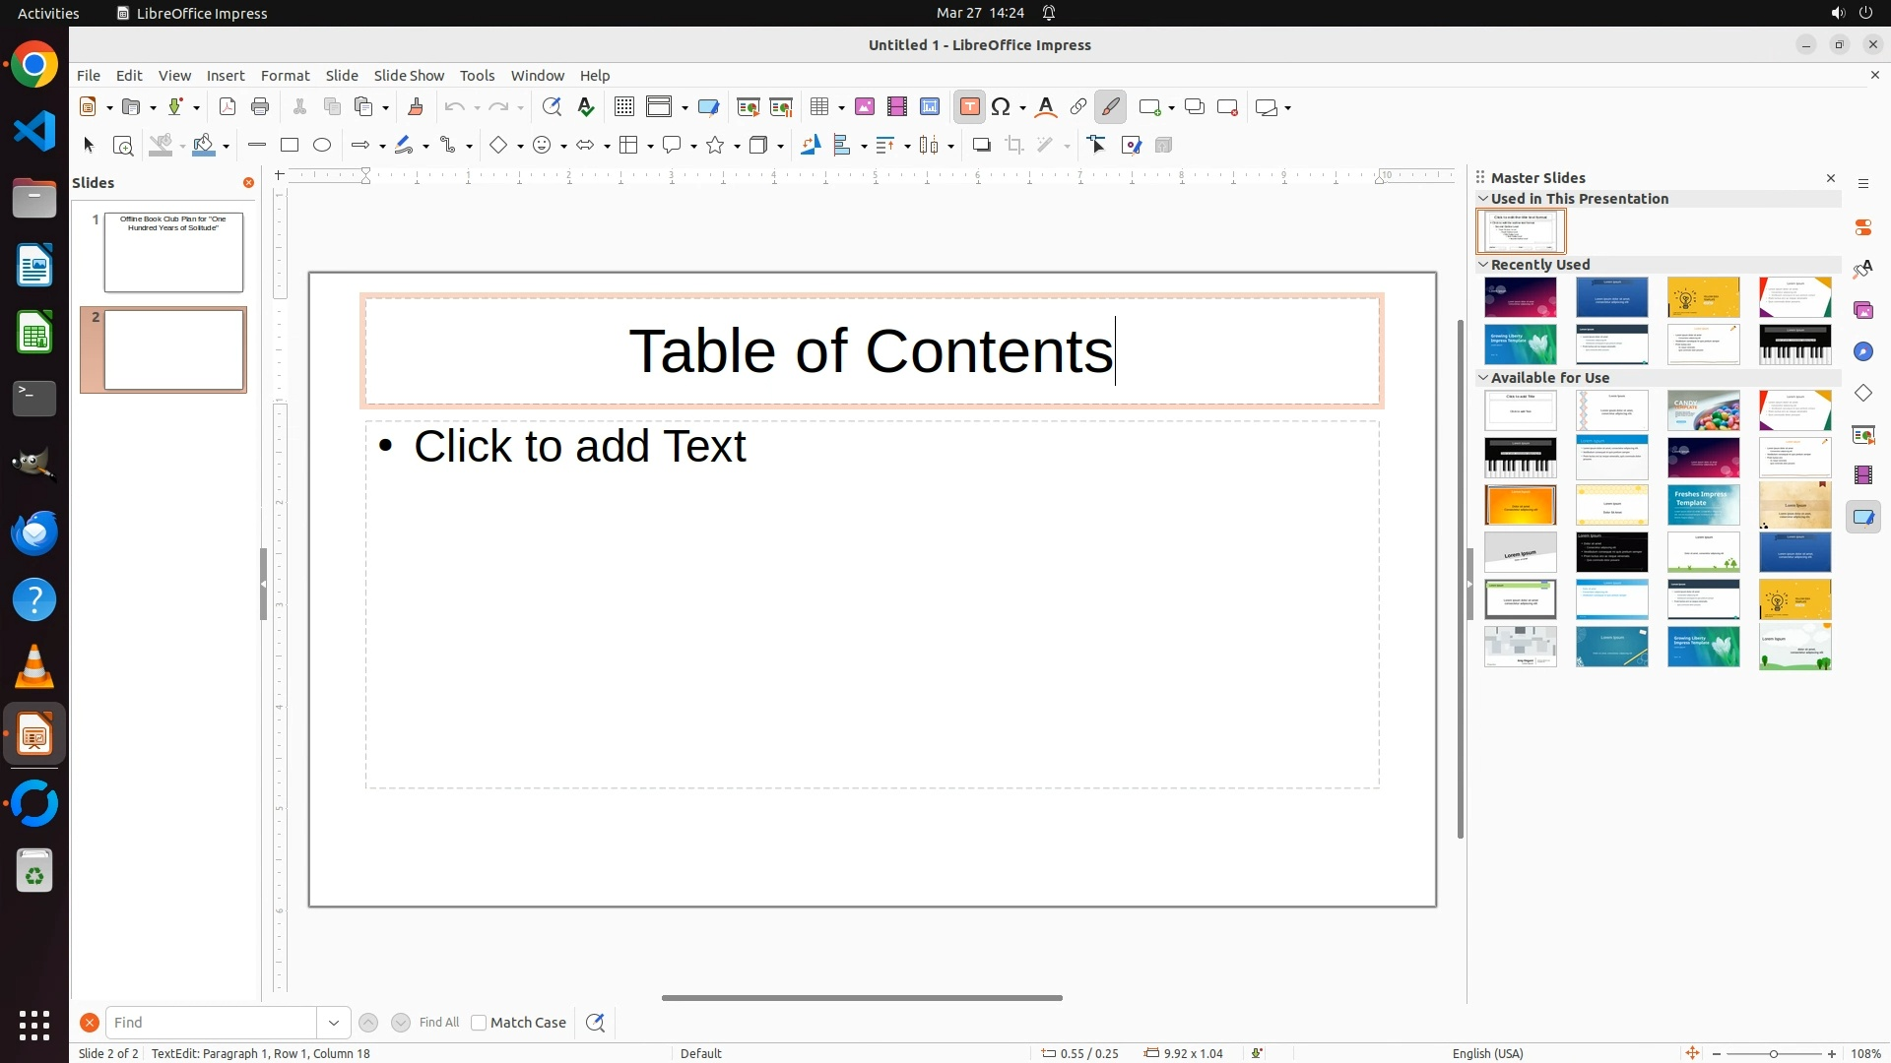The image size is (1891, 1063).
Task: Select the Rectangle shape tool
Action: tap(290, 146)
